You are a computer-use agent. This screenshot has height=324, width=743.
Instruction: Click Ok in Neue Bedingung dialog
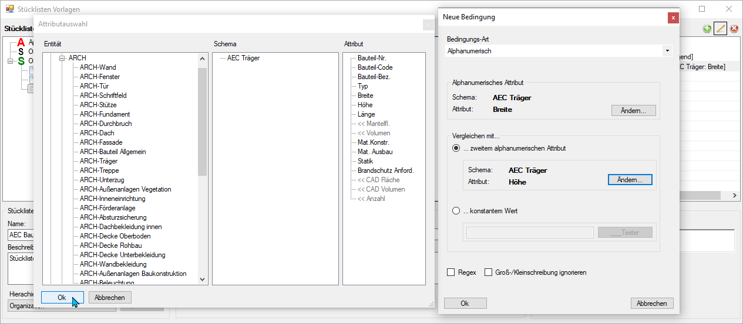click(465, 303)
